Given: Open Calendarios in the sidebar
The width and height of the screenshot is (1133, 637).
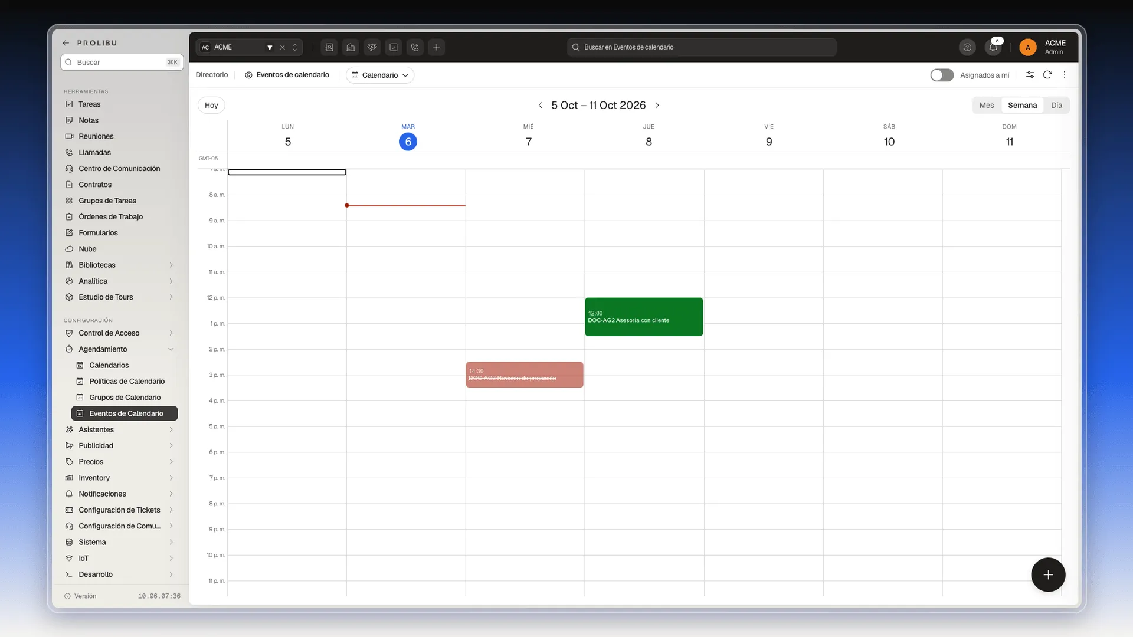Looking at the screenshot, I should [x=124, y=365].
